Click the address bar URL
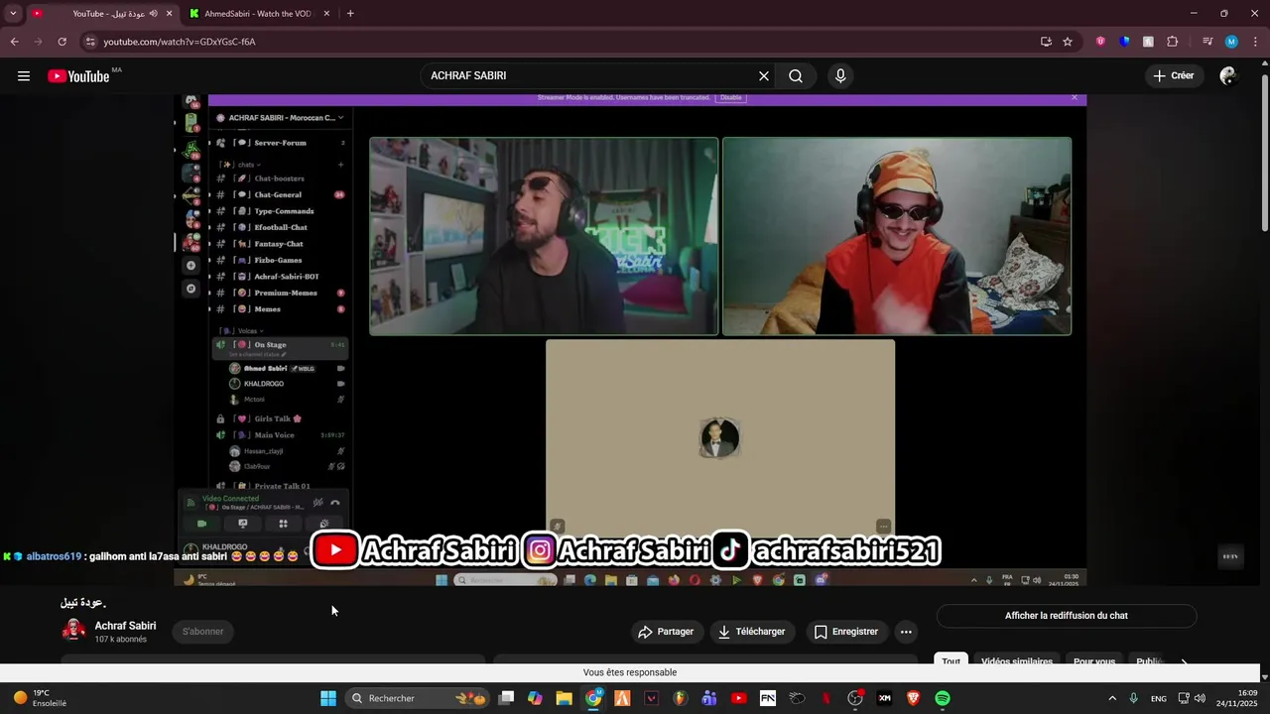Image resolution: width=1270 pixels, height=714 pixels. [x=180, y=42]
